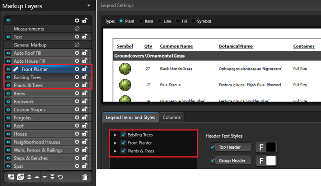Move layer to bottom icon
Screen dimensions: 321x186
(x=52, y=177)
